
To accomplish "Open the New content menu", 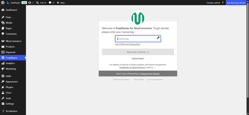I will (61, 3).
